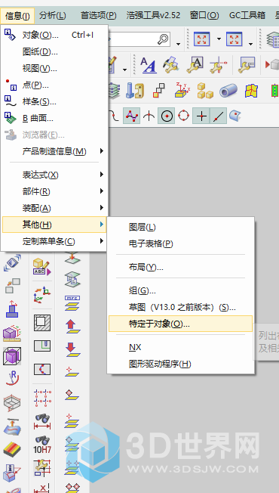Viewport: 279px width, 493px height.
Task: Click the gray tube cylinder icon
Action: click(228, 91)
